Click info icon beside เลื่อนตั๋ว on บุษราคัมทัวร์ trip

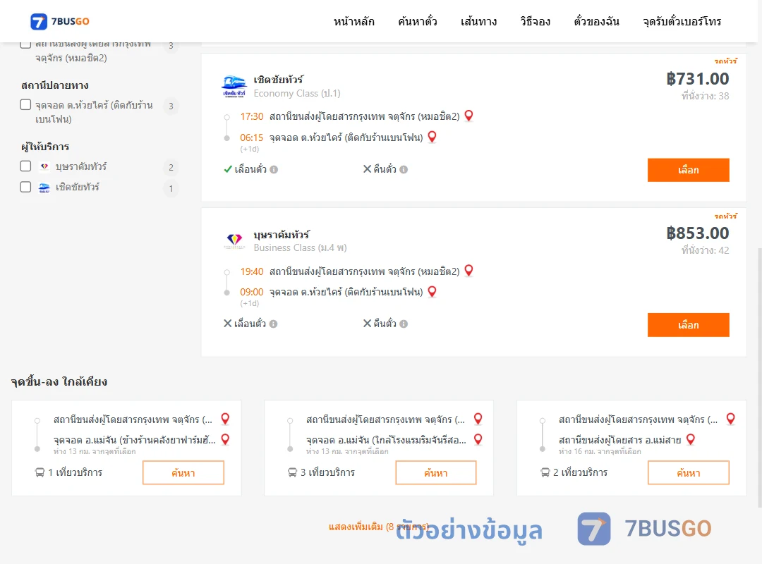pos(274,324)
